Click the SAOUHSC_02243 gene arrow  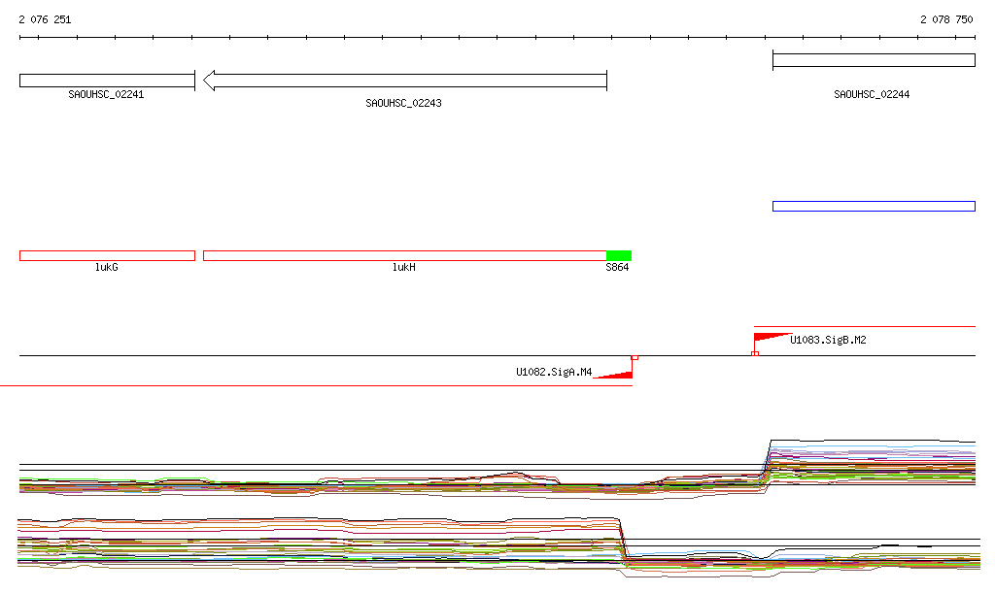tap(404, 81)
